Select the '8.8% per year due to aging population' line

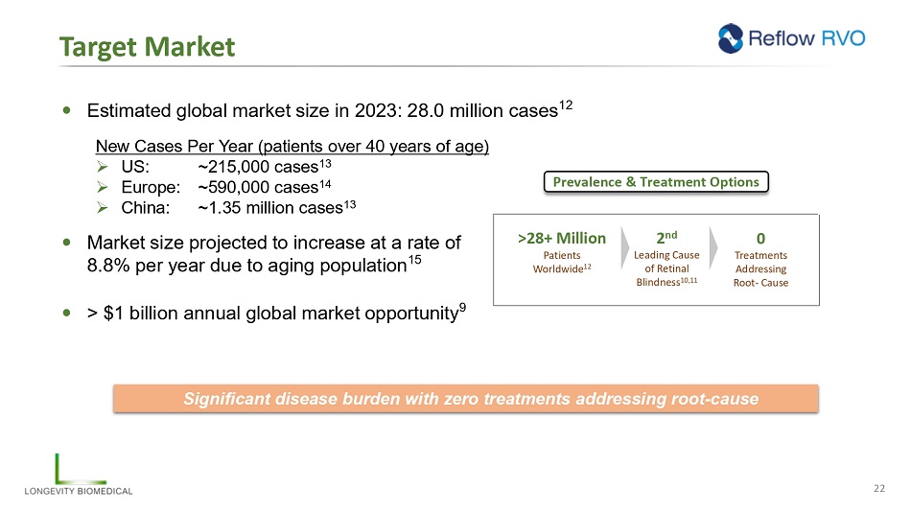coord(254,265)
